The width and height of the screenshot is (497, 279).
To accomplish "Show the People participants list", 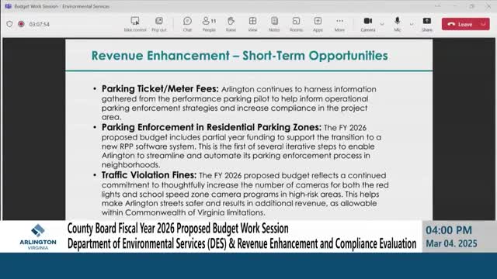I will [209, 24].
